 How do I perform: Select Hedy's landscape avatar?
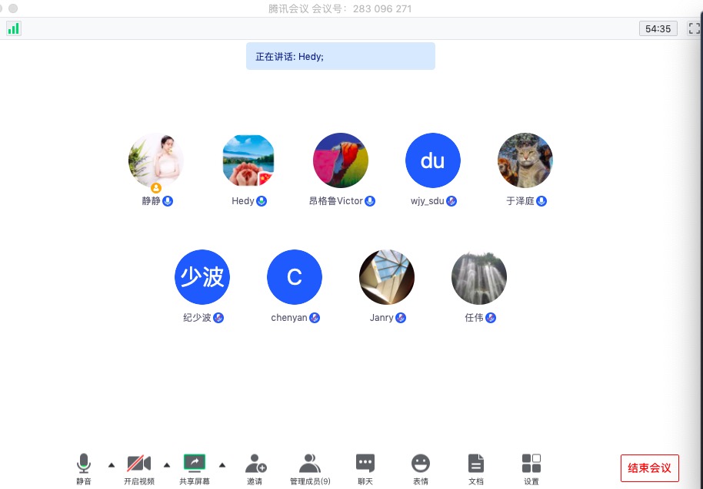coord(248,160)
